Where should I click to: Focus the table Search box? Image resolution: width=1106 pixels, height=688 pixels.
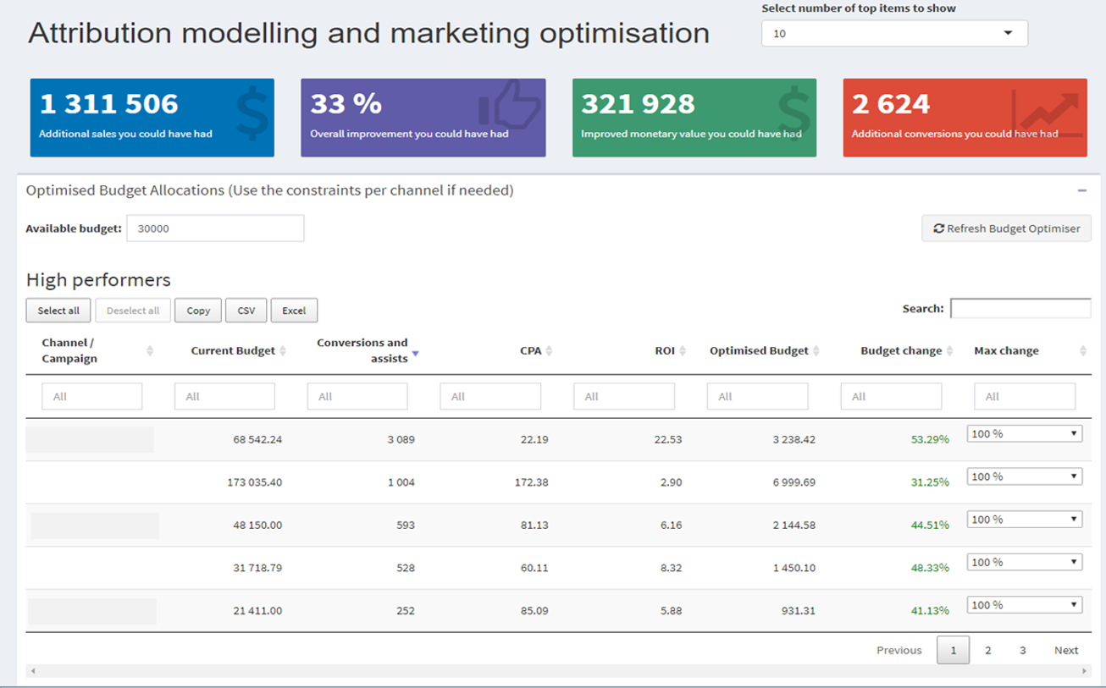[x=1020, y=308]
